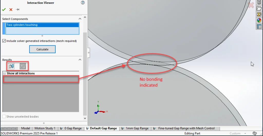263x136 pixels.
Task: Open the Custom Properties list icon
Action: coord(259,27)
